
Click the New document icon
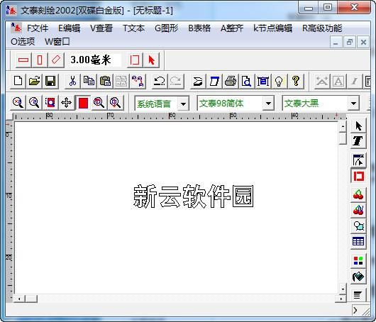click(x=18, y=81)
